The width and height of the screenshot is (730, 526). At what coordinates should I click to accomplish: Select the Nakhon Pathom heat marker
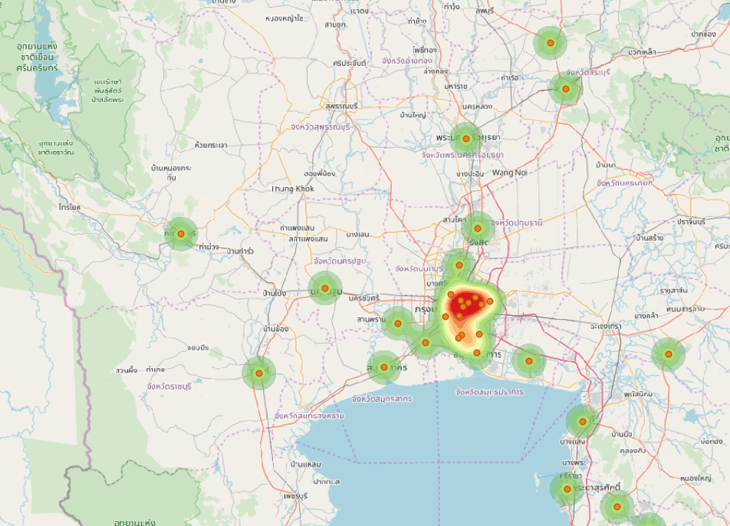(325, 288)
